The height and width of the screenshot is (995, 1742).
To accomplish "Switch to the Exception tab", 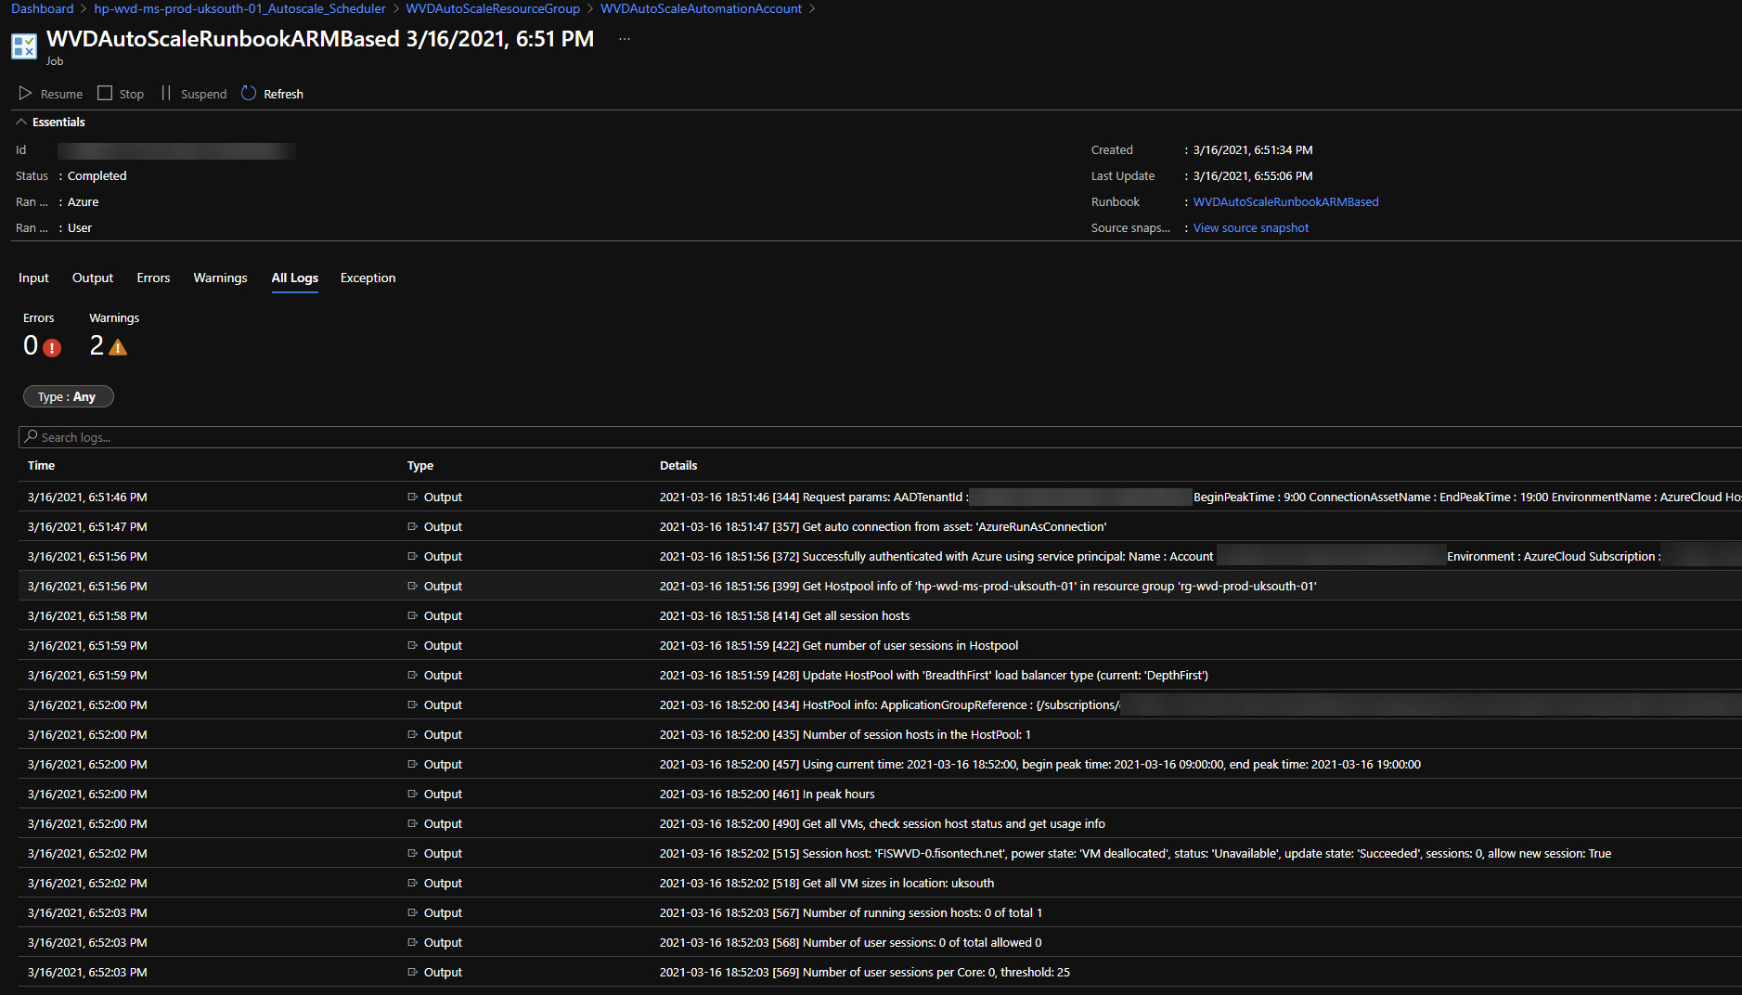I will (368, 278).
